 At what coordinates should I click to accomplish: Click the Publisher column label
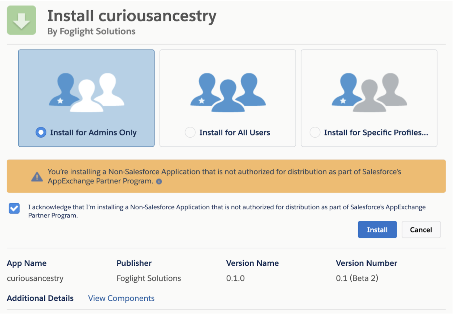tap(134, 263)
